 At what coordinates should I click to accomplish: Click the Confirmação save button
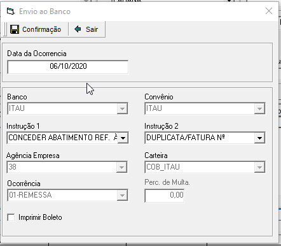click(36, 29)
